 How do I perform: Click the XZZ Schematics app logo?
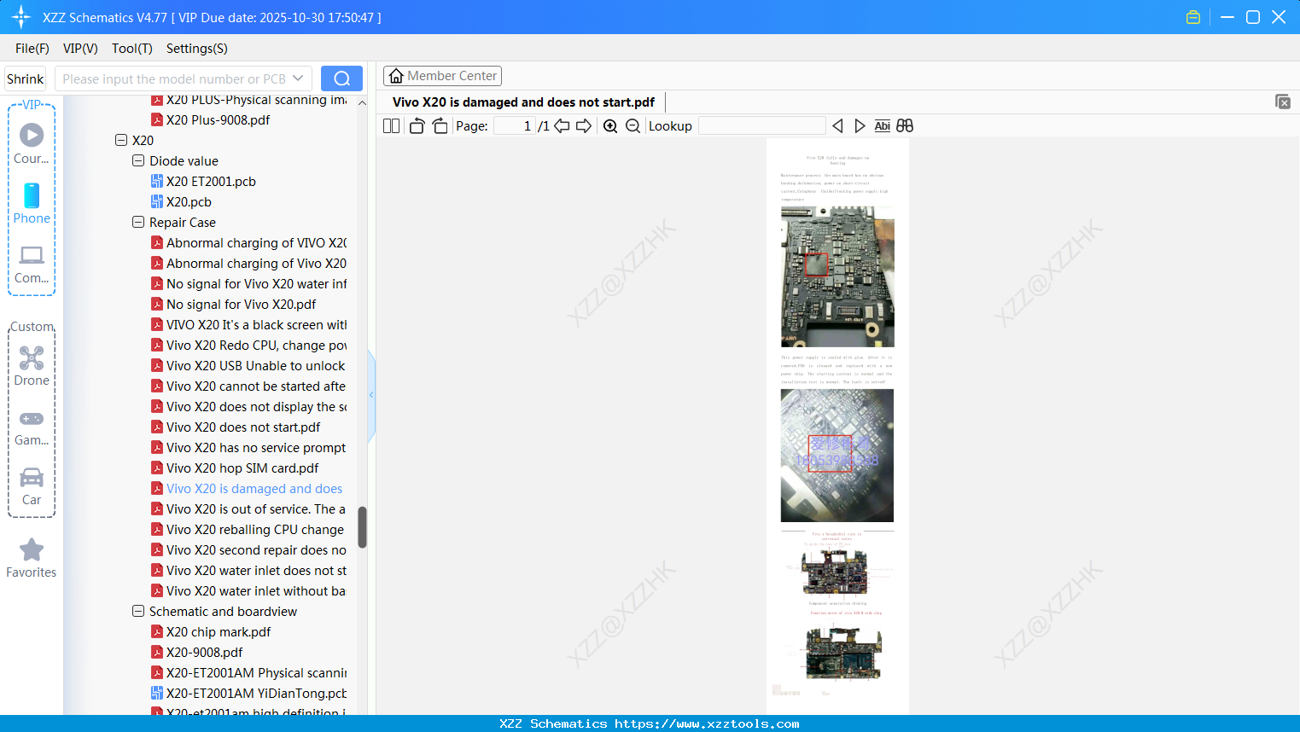click(x=21, y=17)
